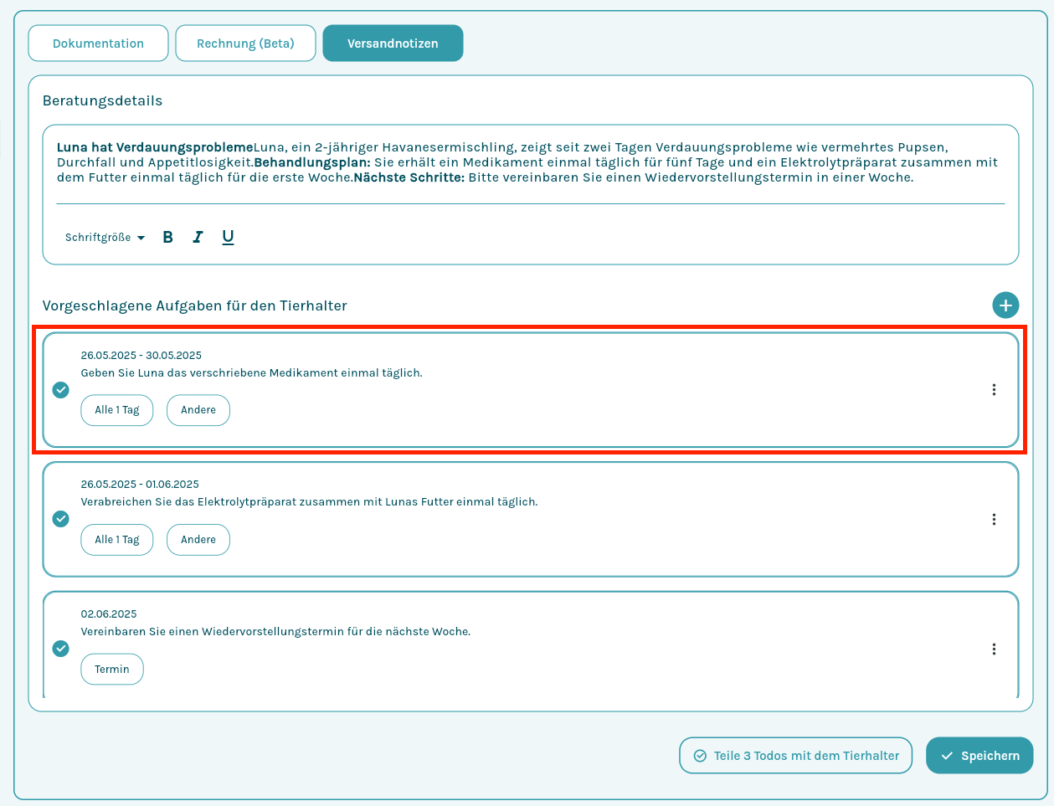The height and width of the screenshot is (806, 1054).
Task: Open three-dot menu for medication task
Action: coord(994,390)
